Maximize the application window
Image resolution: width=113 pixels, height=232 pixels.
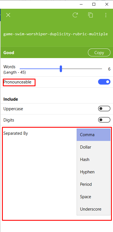coord(94,4)
